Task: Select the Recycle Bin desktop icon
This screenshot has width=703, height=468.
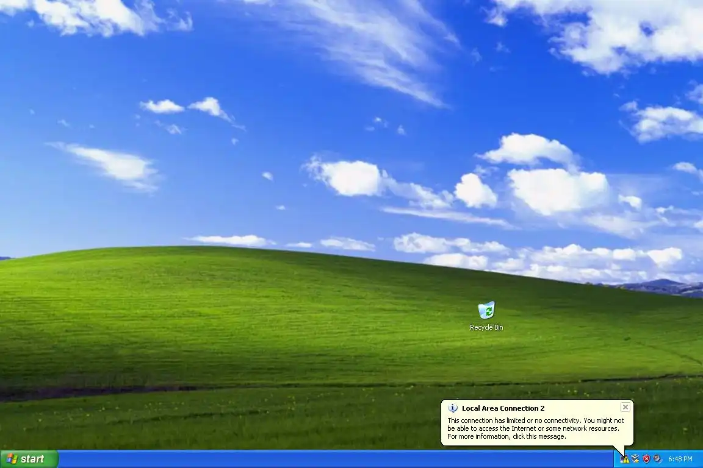Action: point(486,316)
